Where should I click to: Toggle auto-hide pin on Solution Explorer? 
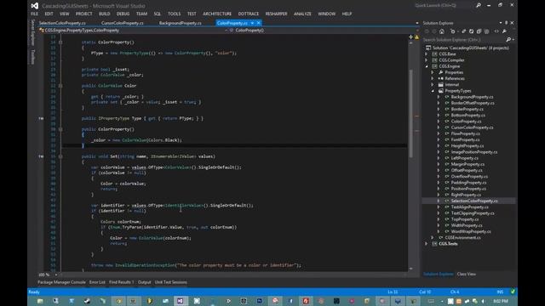click(506, 23)
